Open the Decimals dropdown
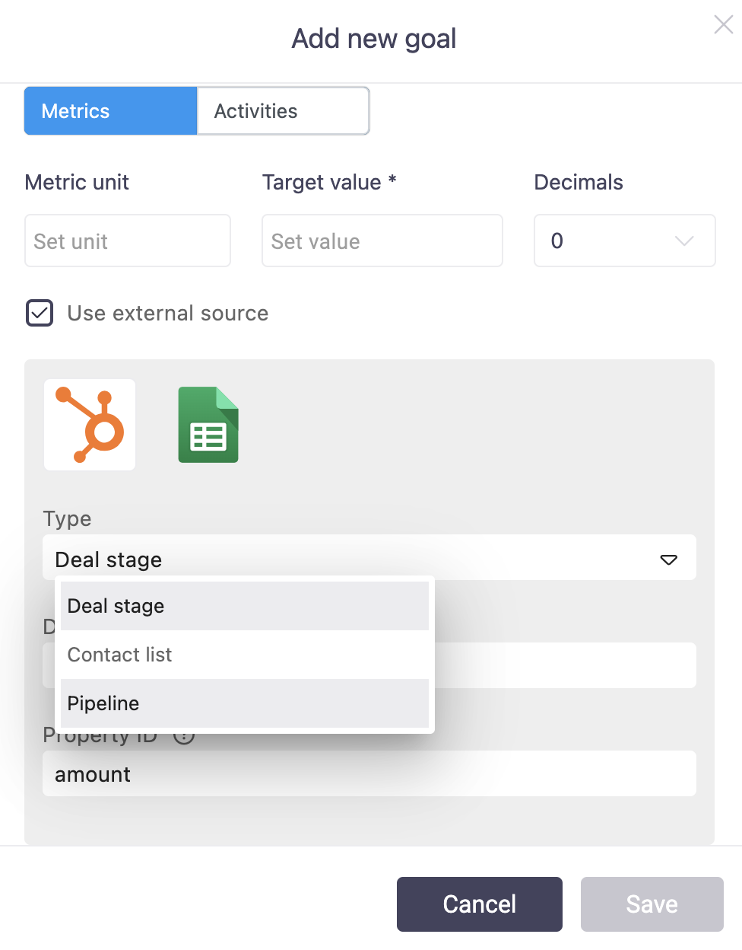 [624, 241]
